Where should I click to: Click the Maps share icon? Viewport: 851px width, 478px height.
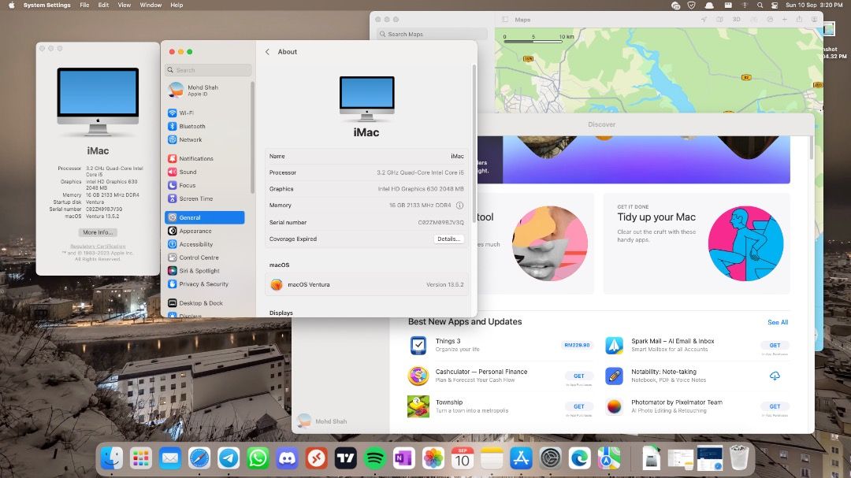pyautogui.click(x=800, y=19)
